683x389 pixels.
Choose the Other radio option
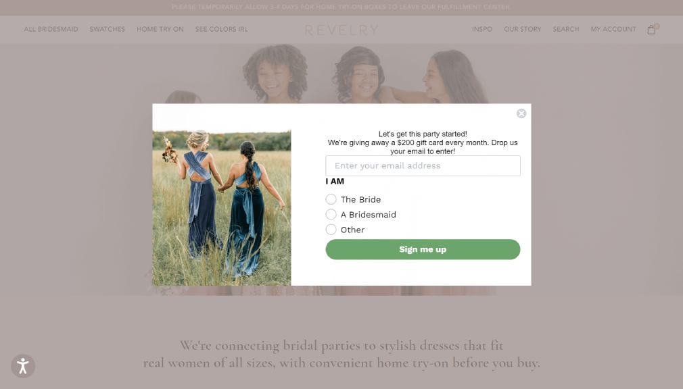pyautogui.click(x=331, y=230)
